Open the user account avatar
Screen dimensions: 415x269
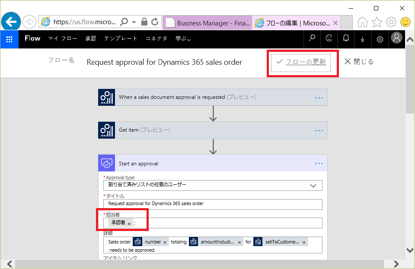tap(396, 38)
